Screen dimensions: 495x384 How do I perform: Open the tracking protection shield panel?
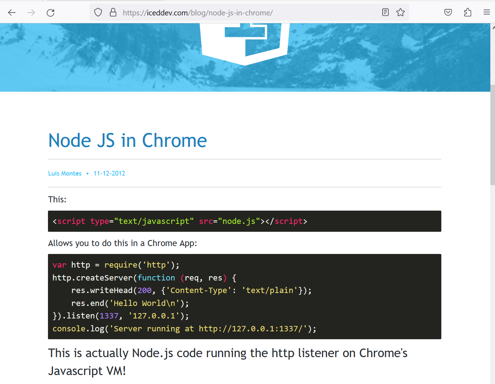tap(98, 13)
